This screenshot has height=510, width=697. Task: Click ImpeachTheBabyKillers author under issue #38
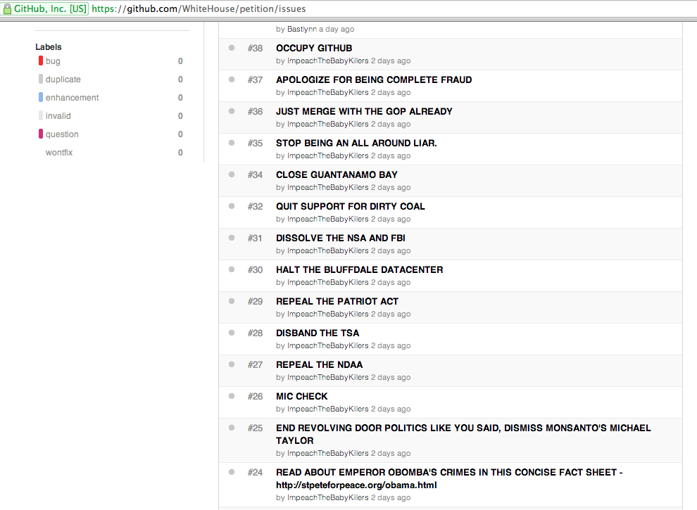pos(327,61)
